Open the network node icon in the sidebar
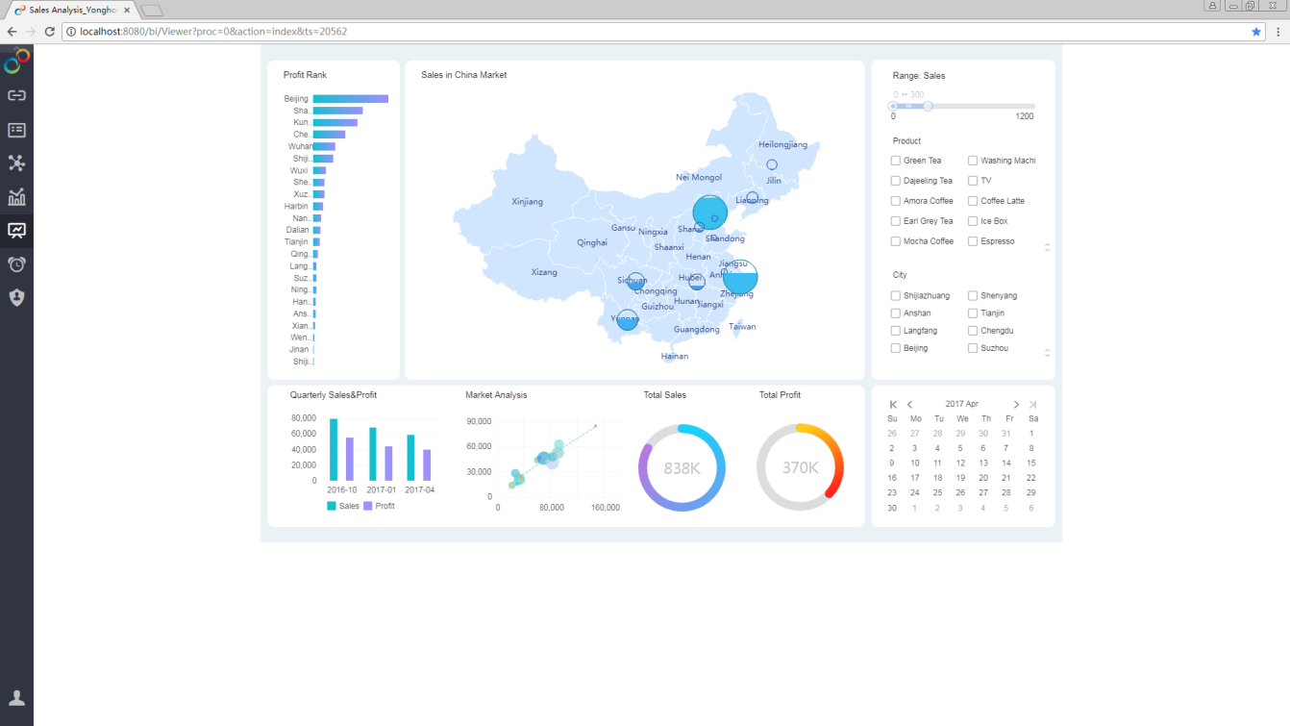Image resolution: width=1290 pixels, height=726 pixels. [x=16, y=163]
